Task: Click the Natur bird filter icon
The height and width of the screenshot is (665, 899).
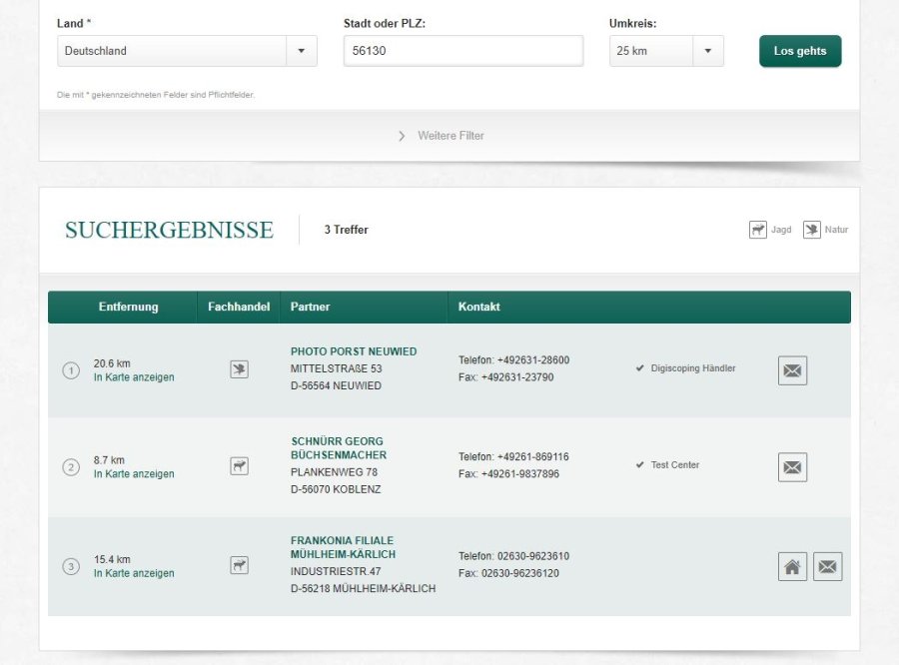Action: tap(812, 230)
